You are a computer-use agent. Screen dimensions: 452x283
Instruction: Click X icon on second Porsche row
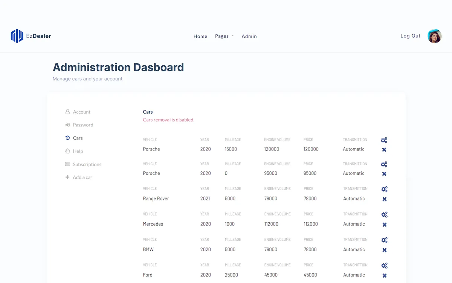click(x=384, y=174)
